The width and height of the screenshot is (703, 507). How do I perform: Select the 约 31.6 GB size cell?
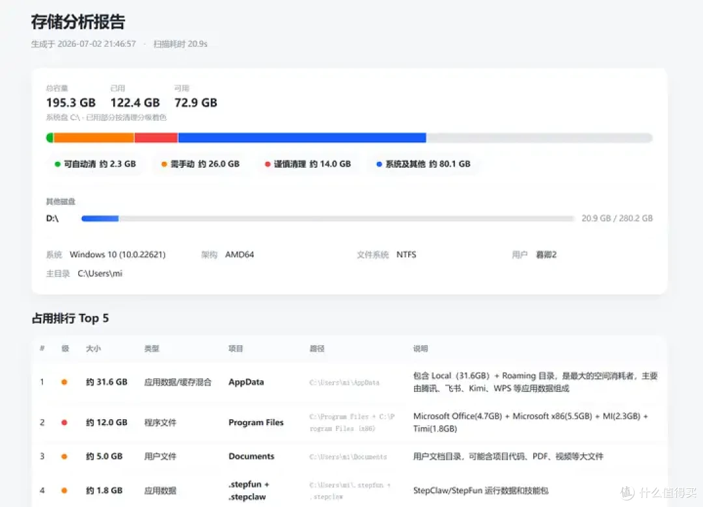point(107,382)
